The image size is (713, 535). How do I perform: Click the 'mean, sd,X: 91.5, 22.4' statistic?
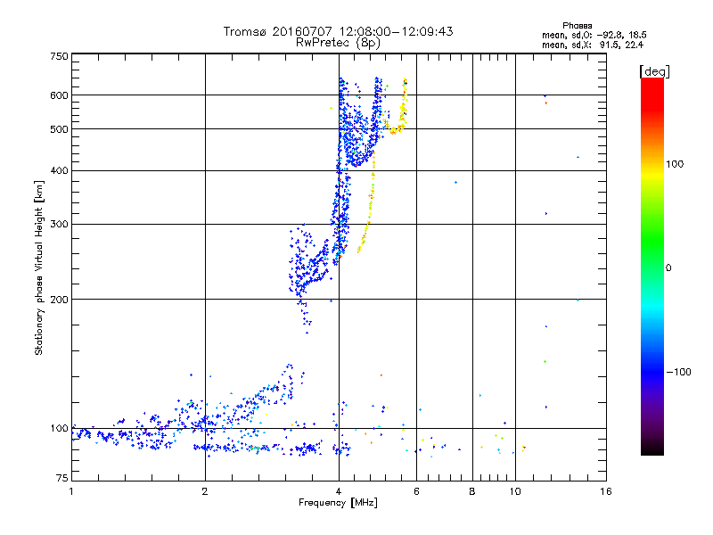[x=593, y=45]
